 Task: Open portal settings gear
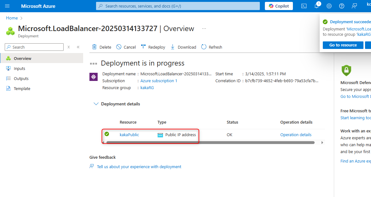329,6
